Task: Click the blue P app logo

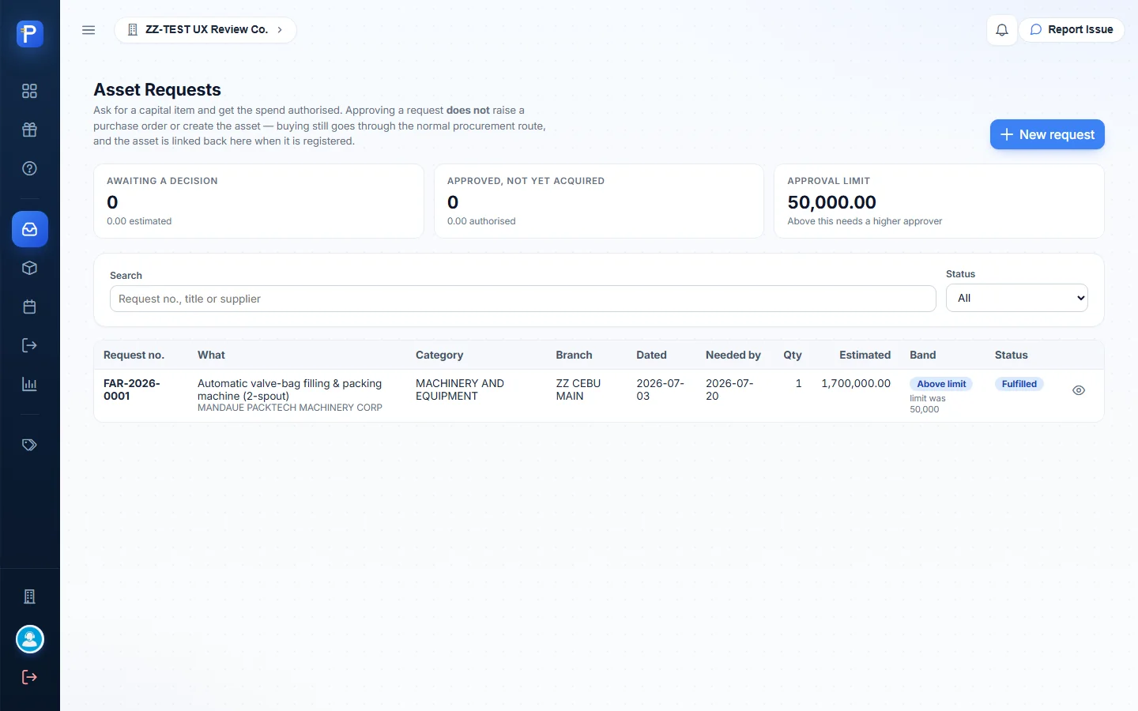Action: (x=29, y=33)
